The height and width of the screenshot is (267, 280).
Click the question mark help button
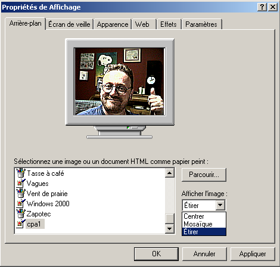(x=262, y=7)
